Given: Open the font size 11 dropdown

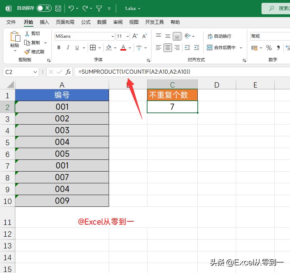Looking at the screenshot, I should (x=127, y=36).
